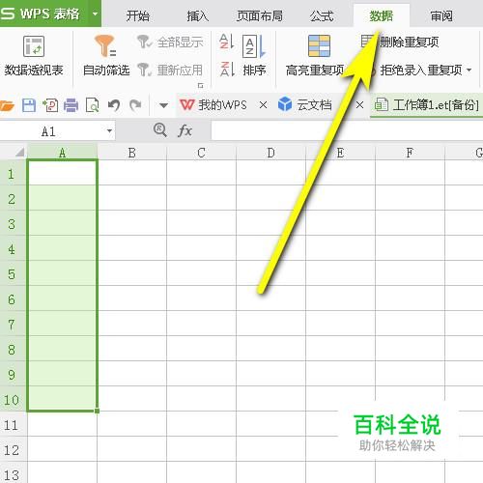
Task: Select the 数据 (Data) tab
Action: click(382, 15)
